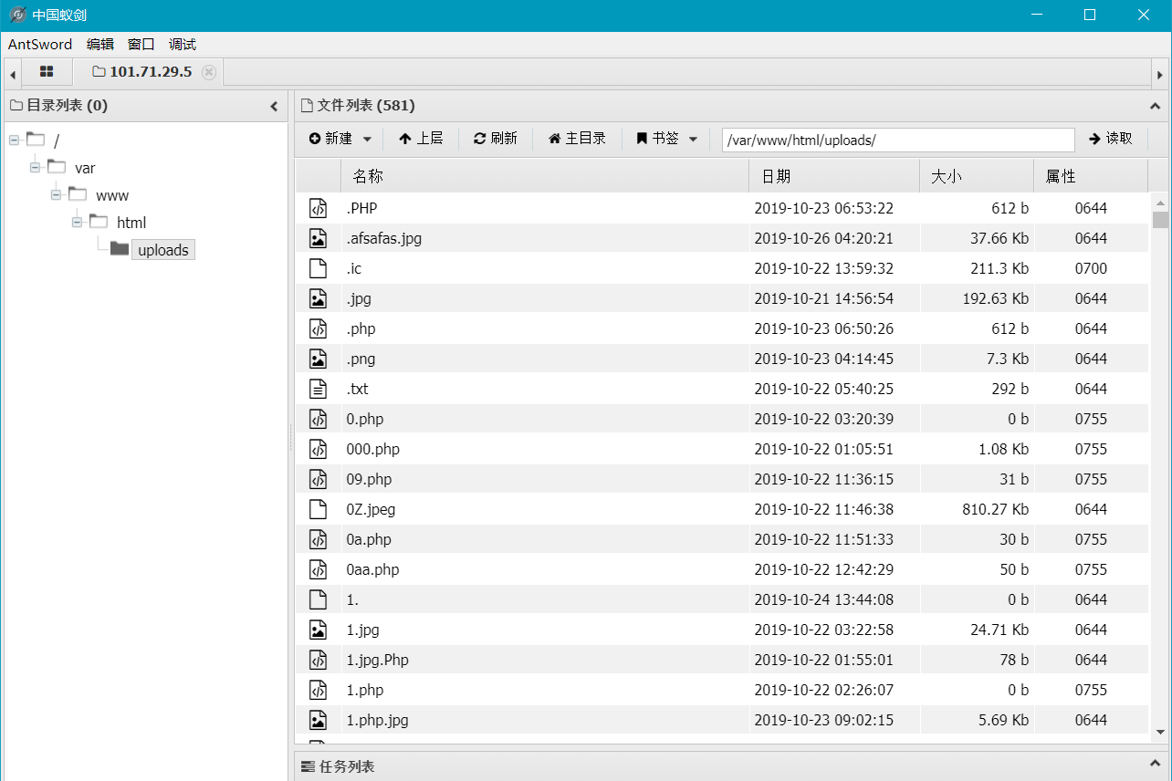
Task: Sort by the 大小 column header
Action: [977, 177]
